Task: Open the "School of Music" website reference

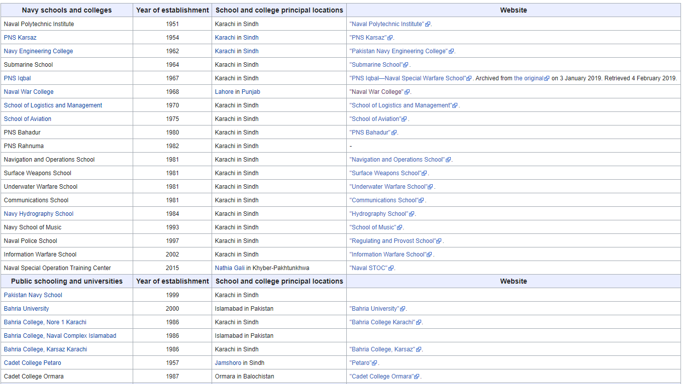Action: tap(373, 227)
